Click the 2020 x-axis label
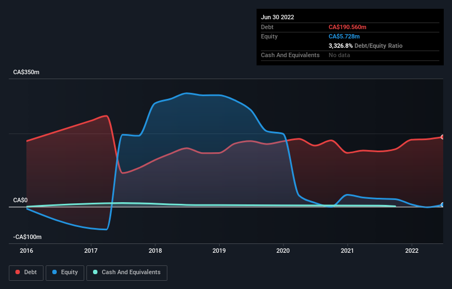 (x=283, y=251)
